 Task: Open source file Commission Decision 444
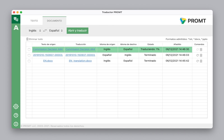(48, 49)
